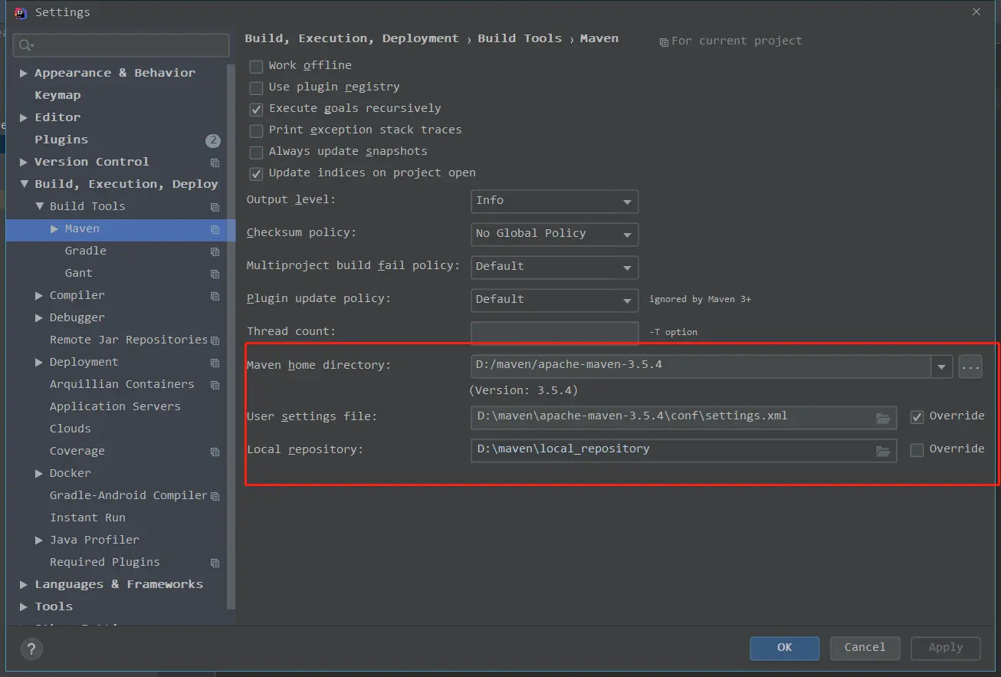Image resolution: width=1001 pixels, height=677 pixels.
Task: Expand the Debugger node arrow
Action: pyautogui.click(x=39, y=318)
